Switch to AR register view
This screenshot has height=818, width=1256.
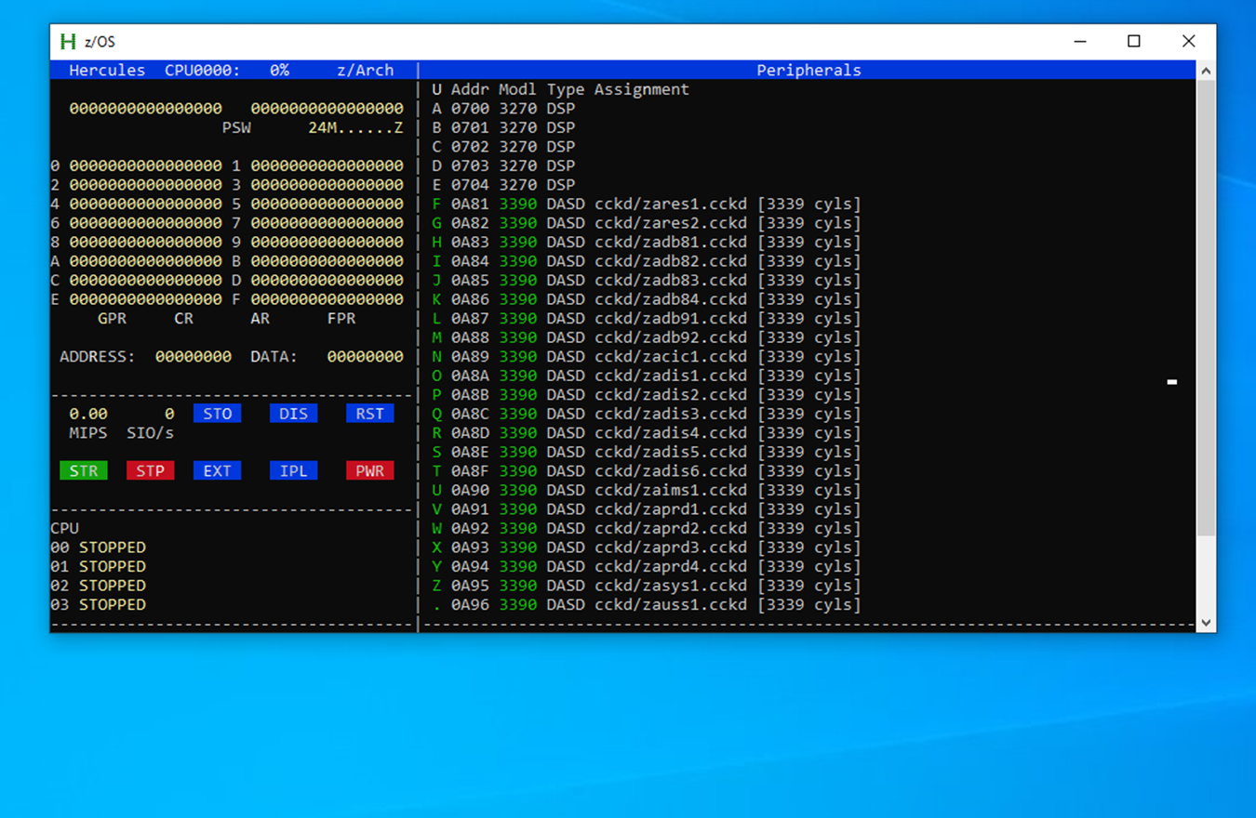(x=260, y=319)
